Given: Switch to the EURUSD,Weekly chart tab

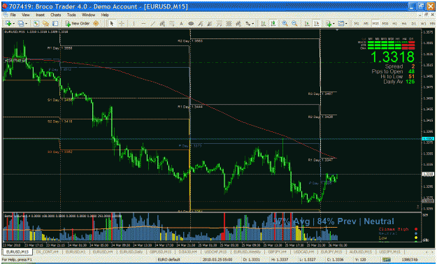Looking at the screenshot, I should (248, 251).
